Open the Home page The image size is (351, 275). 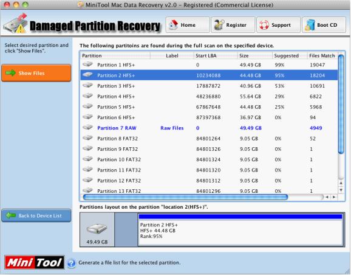click(x=188, y=25)
